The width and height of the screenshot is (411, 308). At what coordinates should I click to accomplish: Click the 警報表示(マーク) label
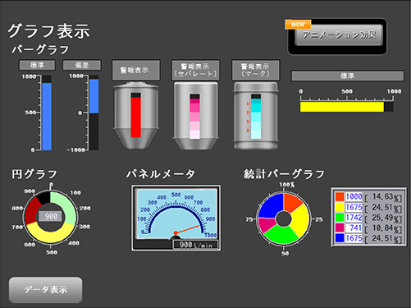point(255,71)
